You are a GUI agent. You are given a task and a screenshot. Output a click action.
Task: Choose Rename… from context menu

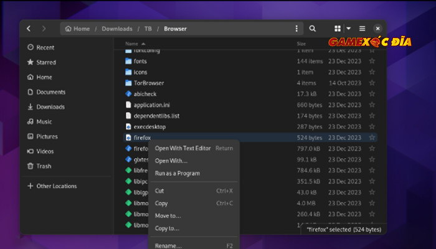point(194,246)
